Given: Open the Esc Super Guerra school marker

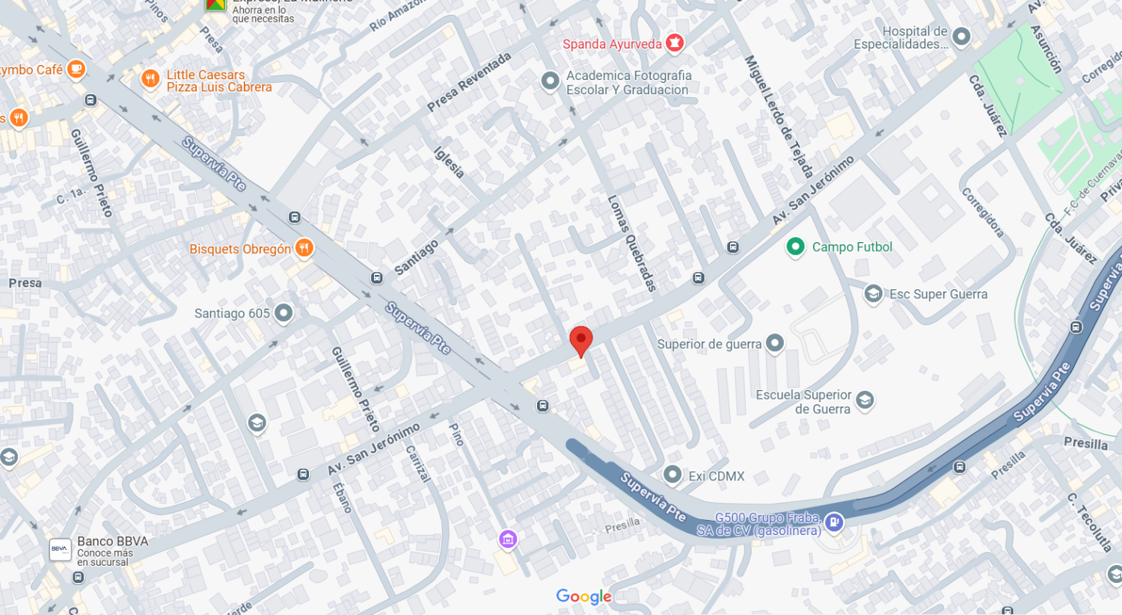Looking at the screenshot, I should (873, 294).
